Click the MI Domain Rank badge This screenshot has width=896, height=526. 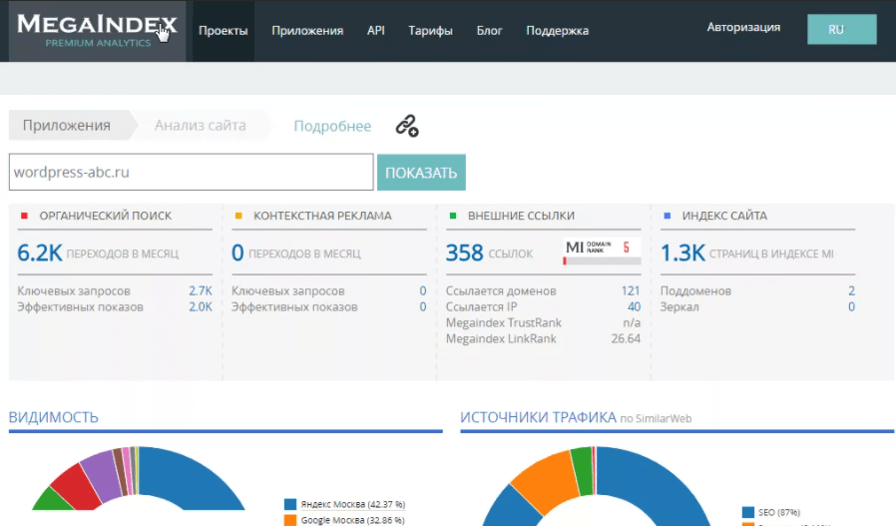[x=602, y=252]
